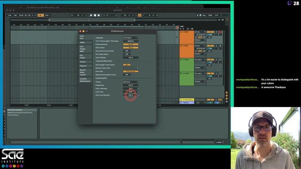Click the Brightness percentage slider
Image resolution: width=301 pixels, height=169 pixels.
[x=131, y=85]
